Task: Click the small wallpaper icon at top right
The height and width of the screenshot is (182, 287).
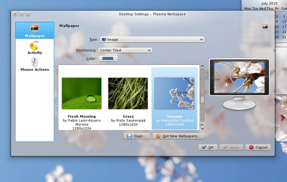Action: click(265, 27)
